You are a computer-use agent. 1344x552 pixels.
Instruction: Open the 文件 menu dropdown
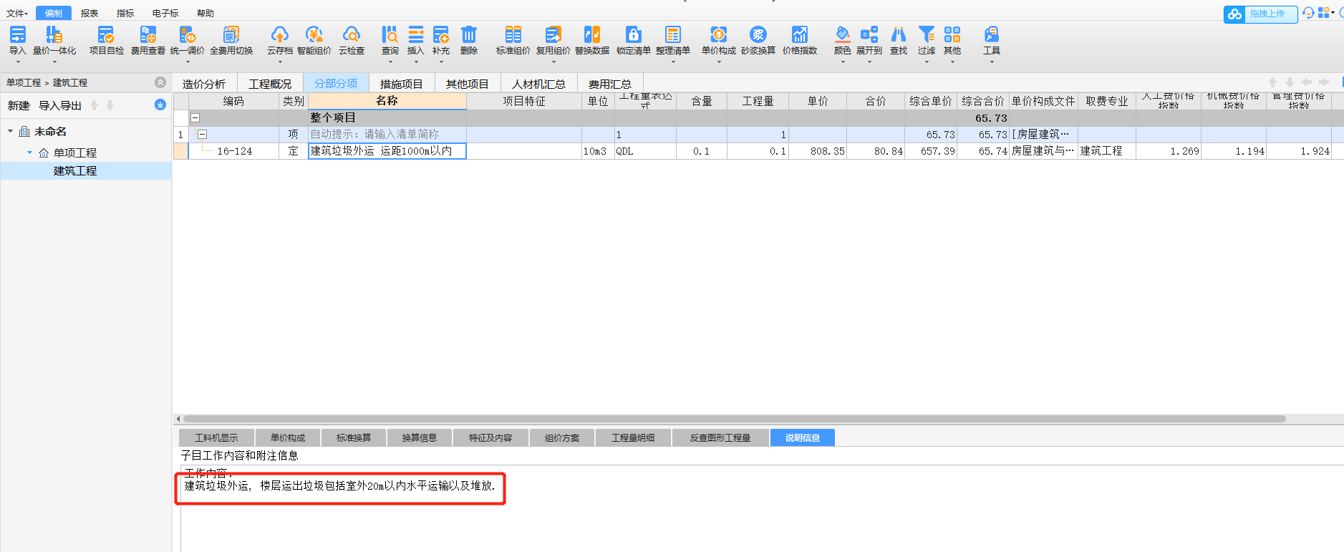[x=16, y=13]
